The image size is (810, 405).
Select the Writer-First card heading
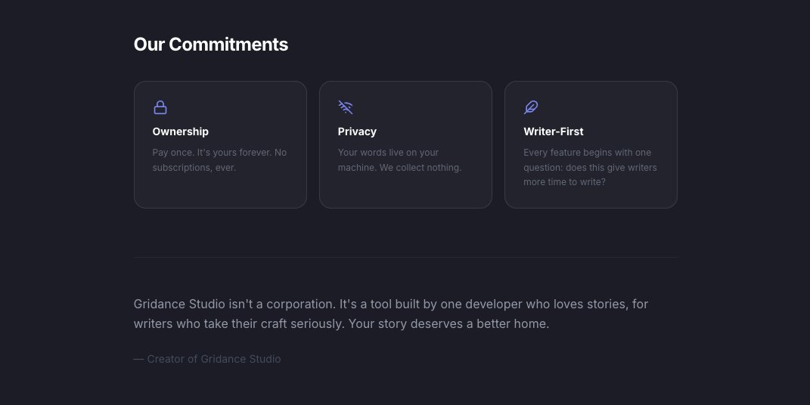(x=554, y=131)
